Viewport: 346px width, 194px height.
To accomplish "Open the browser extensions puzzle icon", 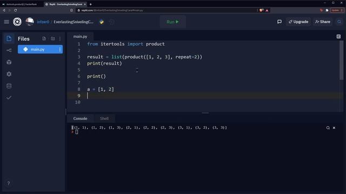I will tap(327, 10).
